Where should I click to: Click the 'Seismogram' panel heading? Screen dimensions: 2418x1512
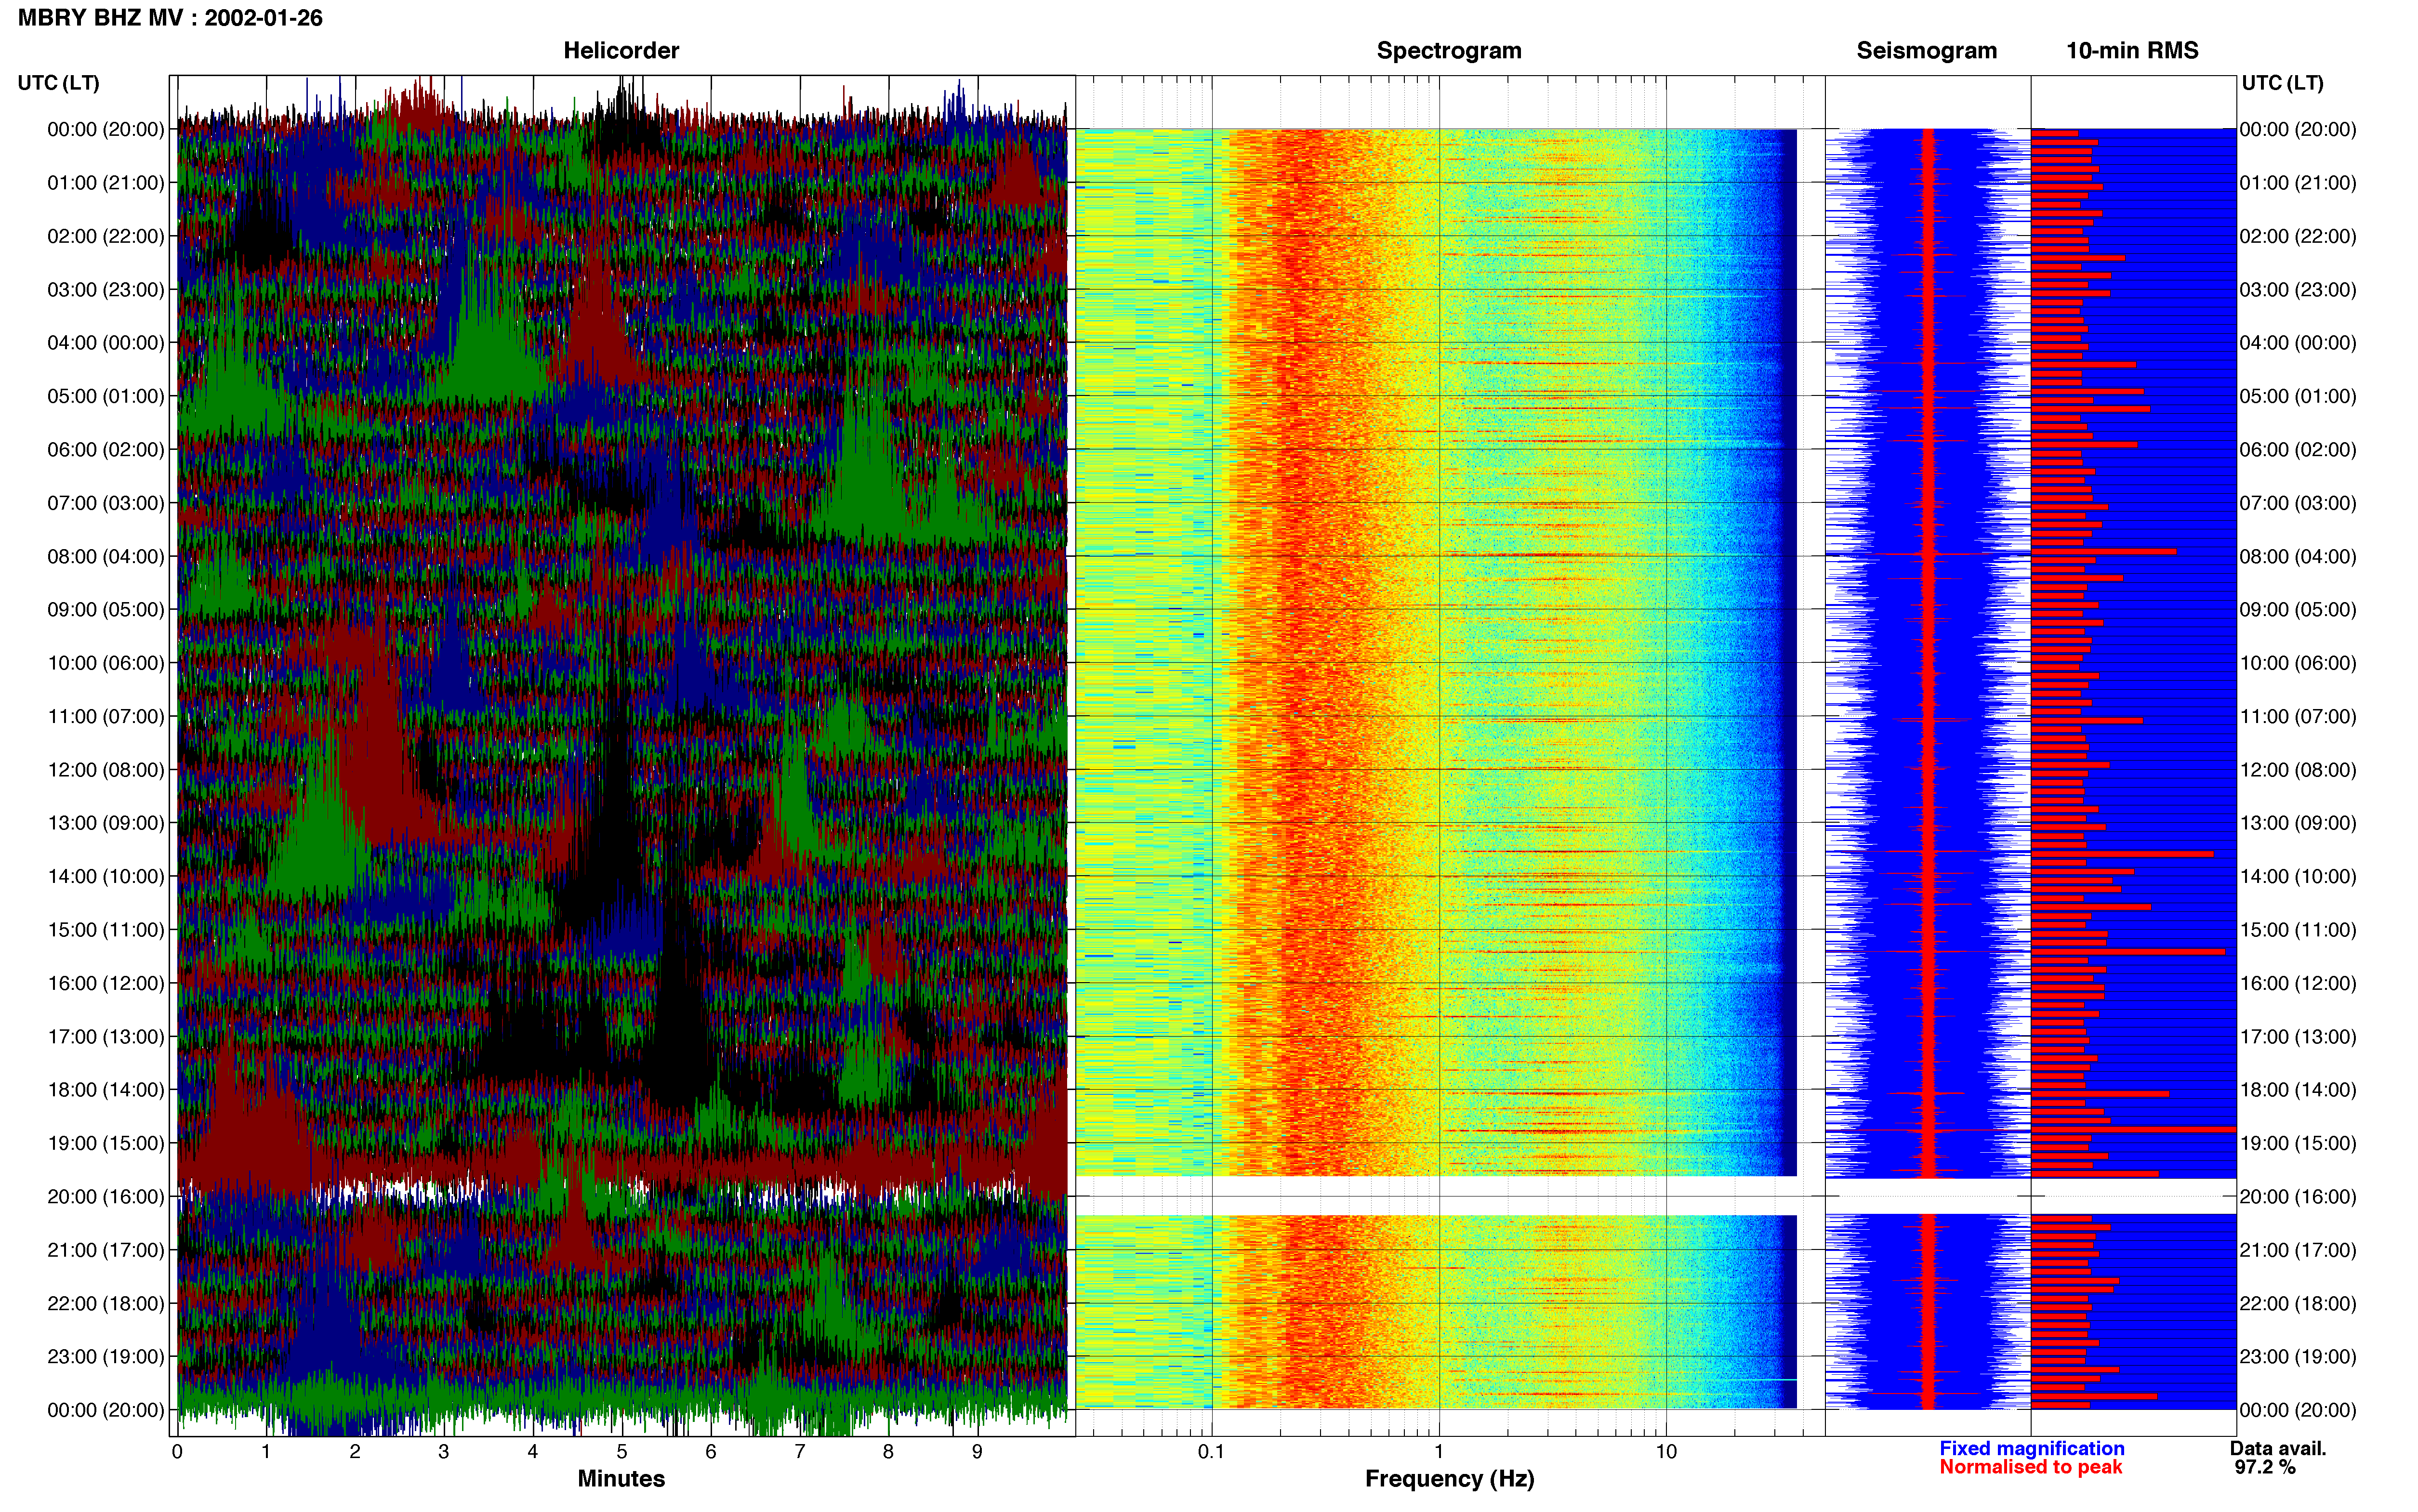1926,51
